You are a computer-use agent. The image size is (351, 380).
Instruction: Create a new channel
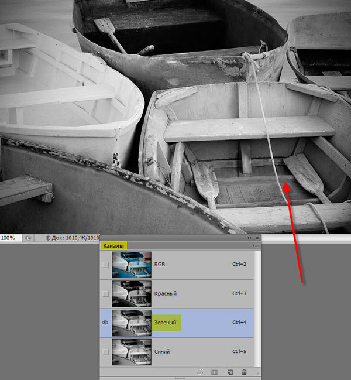tap(230, 372)
